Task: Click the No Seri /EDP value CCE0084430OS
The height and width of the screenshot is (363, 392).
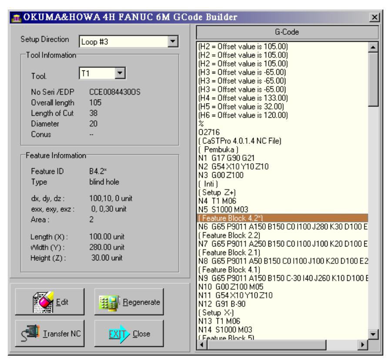Action: click(x=115, y=92)
